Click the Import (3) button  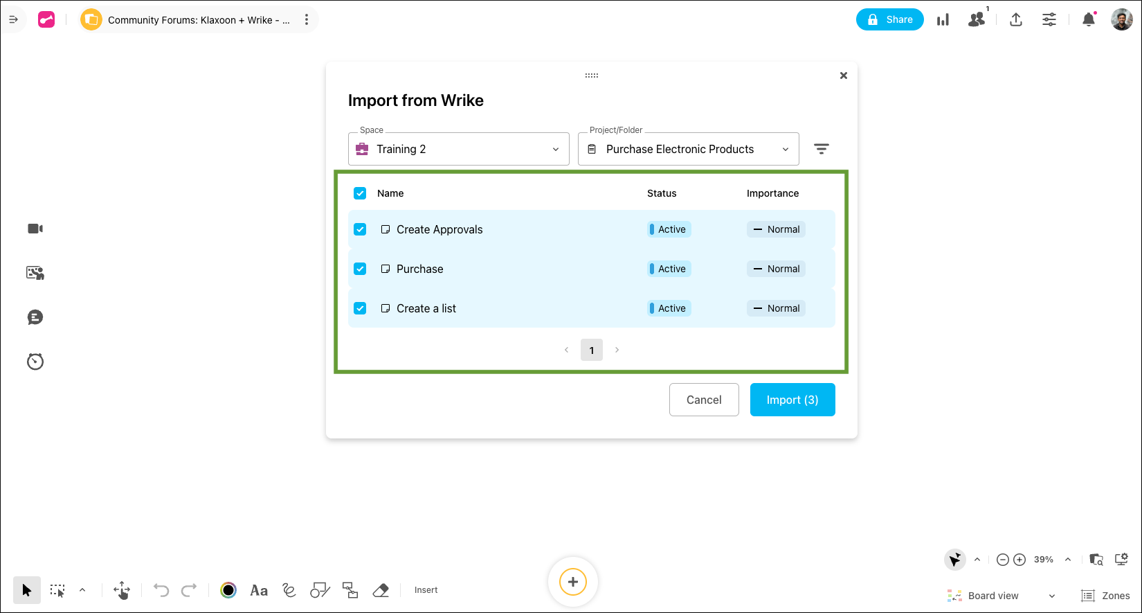click(792, 400)
